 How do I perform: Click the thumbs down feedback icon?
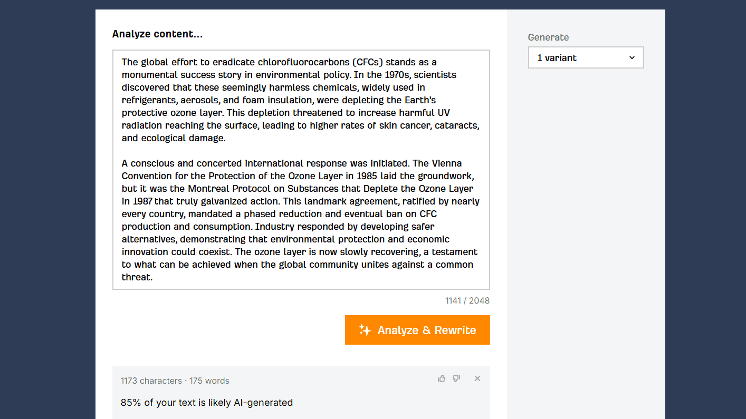(456, 378)
